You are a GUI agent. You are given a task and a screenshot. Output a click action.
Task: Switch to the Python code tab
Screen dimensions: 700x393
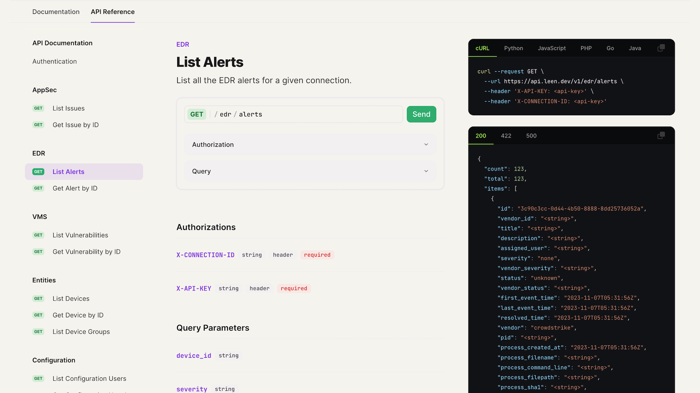513,48
